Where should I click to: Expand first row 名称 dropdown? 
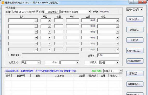click(36, 20)
